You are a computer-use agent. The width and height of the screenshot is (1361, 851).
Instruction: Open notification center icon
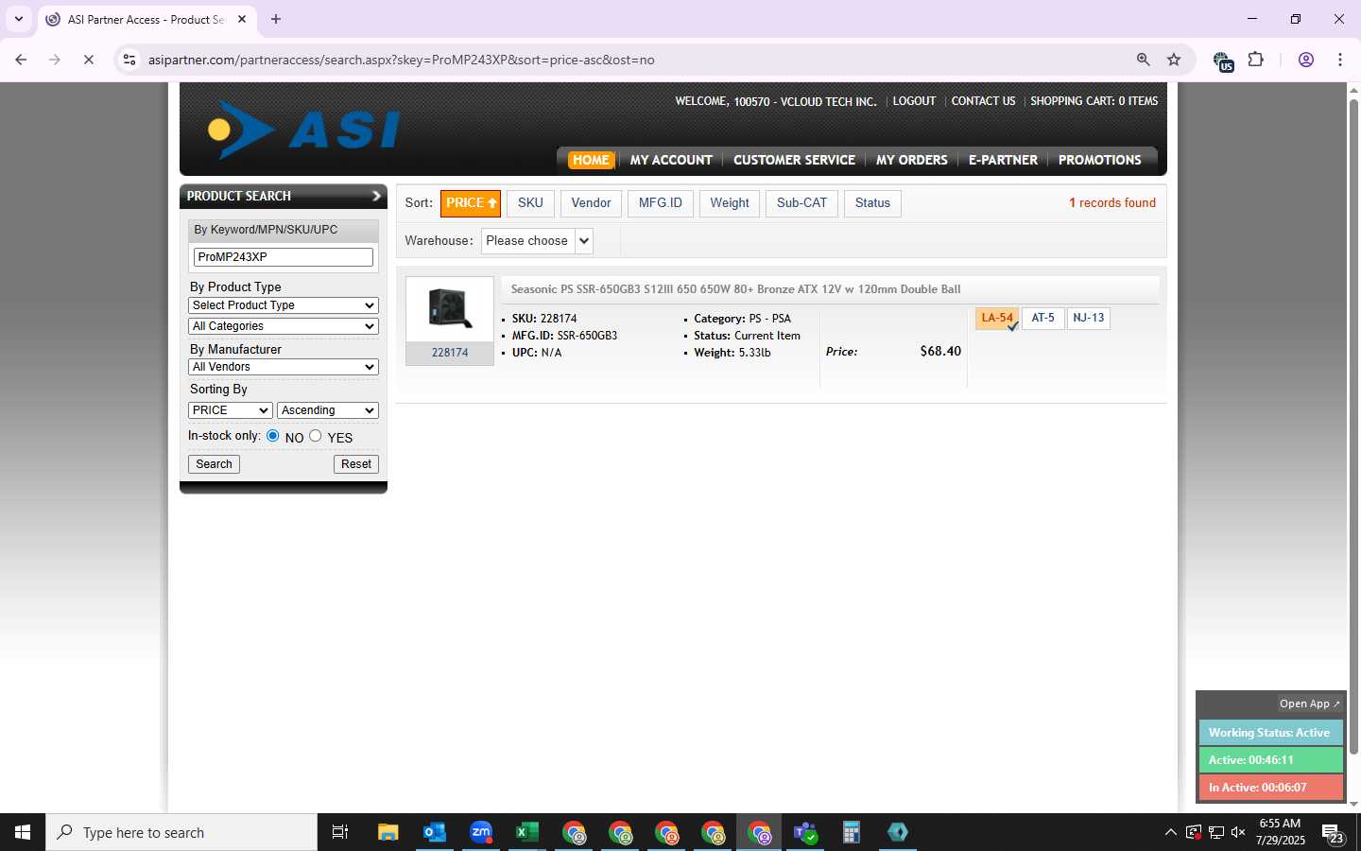[x=1333, y=834]
